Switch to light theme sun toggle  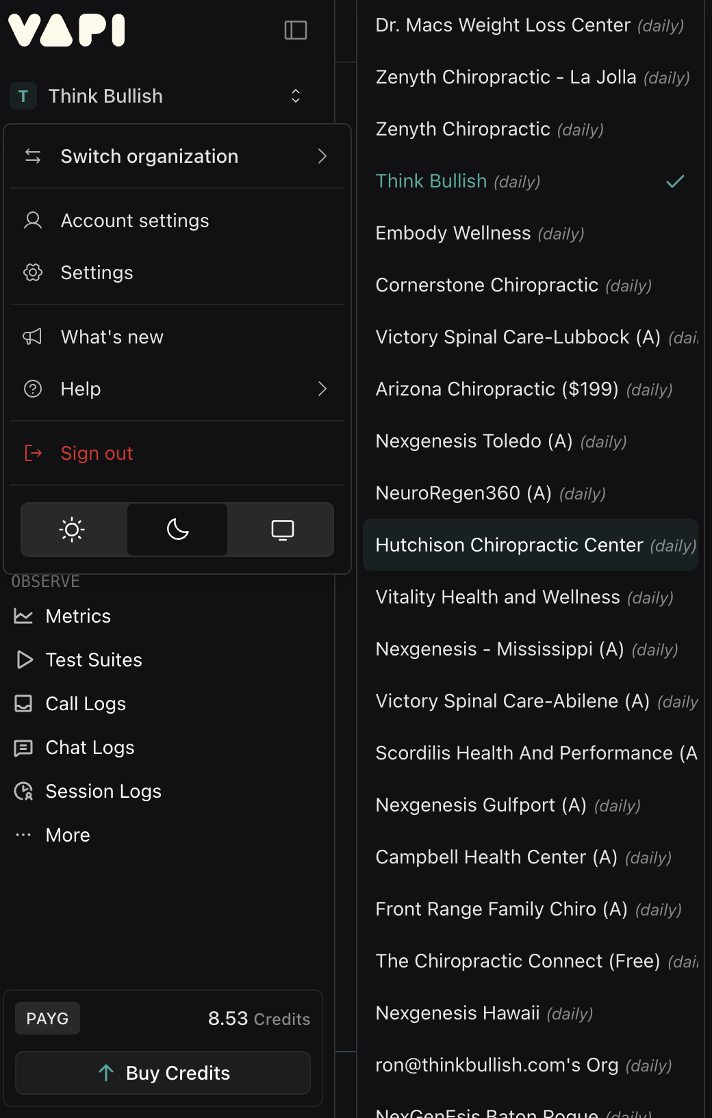point(73,530)
